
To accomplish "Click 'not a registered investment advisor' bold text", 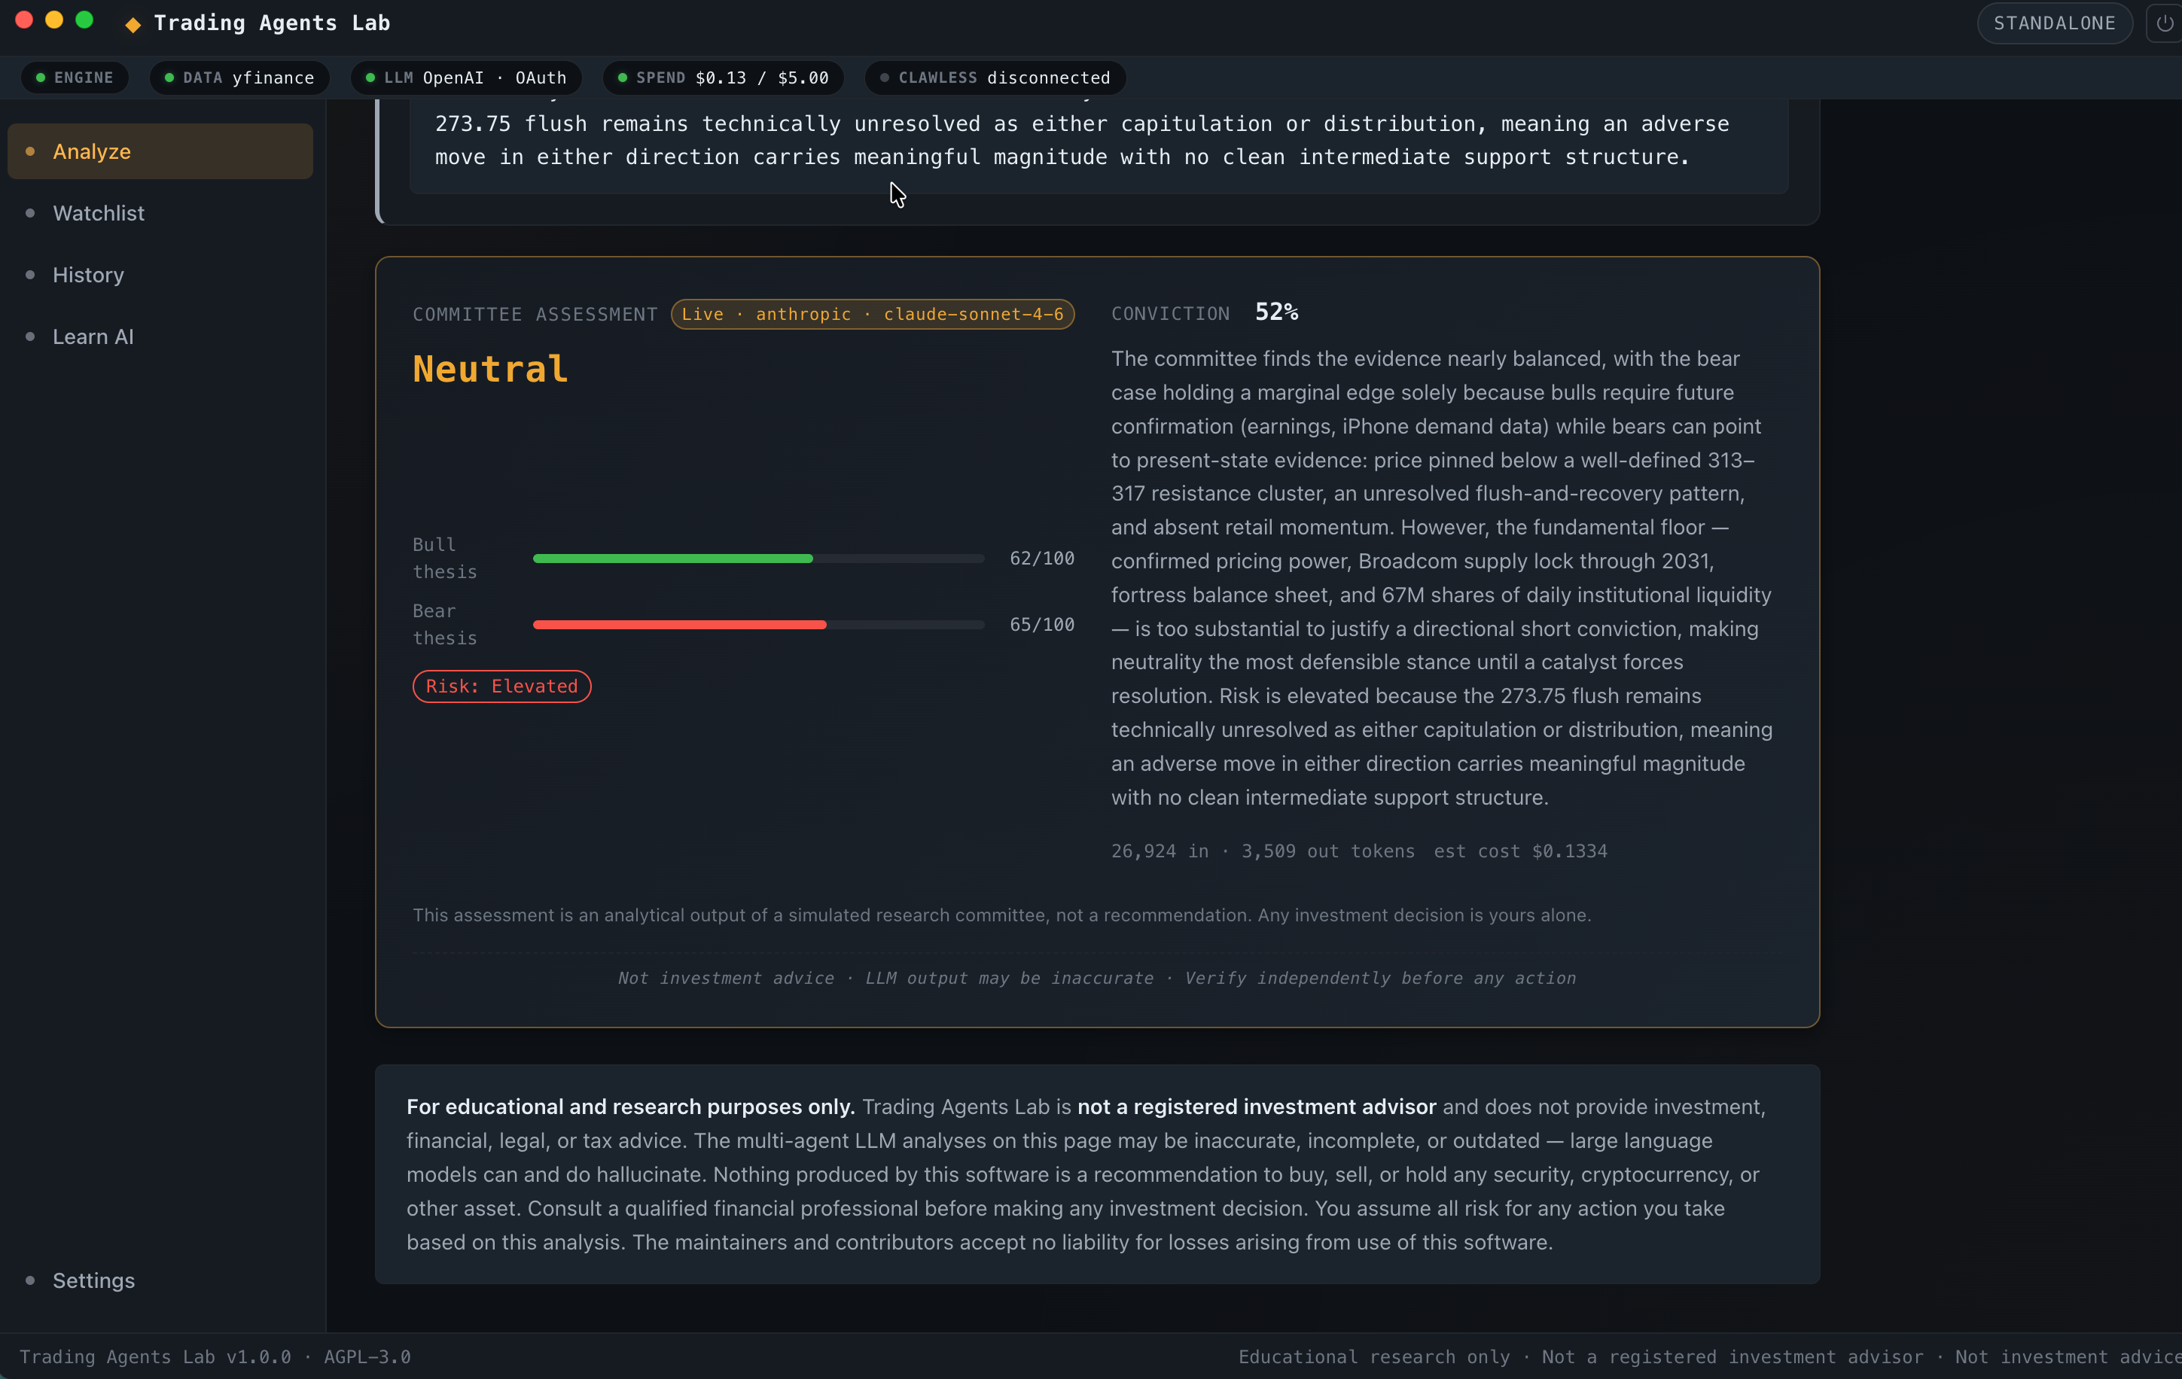I will tap(1257, 1107).
